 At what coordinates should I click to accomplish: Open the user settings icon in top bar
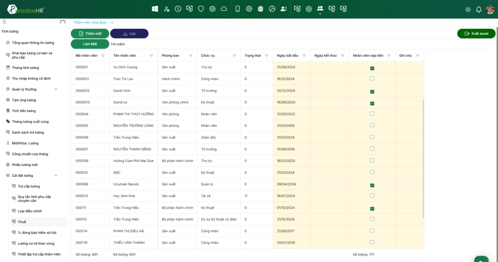[166, 9]
